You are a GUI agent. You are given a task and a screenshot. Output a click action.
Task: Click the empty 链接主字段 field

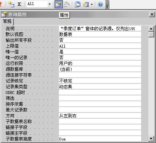(100, 133)
